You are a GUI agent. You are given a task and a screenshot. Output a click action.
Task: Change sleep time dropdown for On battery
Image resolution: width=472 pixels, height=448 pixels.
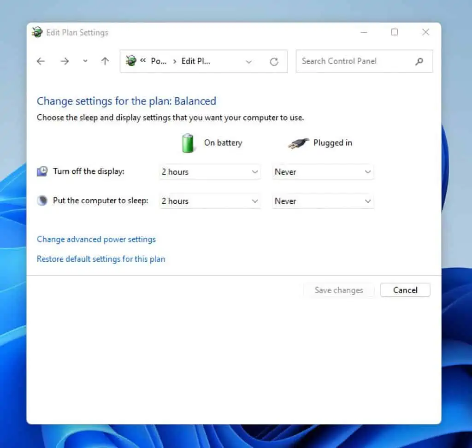point(210,201)
